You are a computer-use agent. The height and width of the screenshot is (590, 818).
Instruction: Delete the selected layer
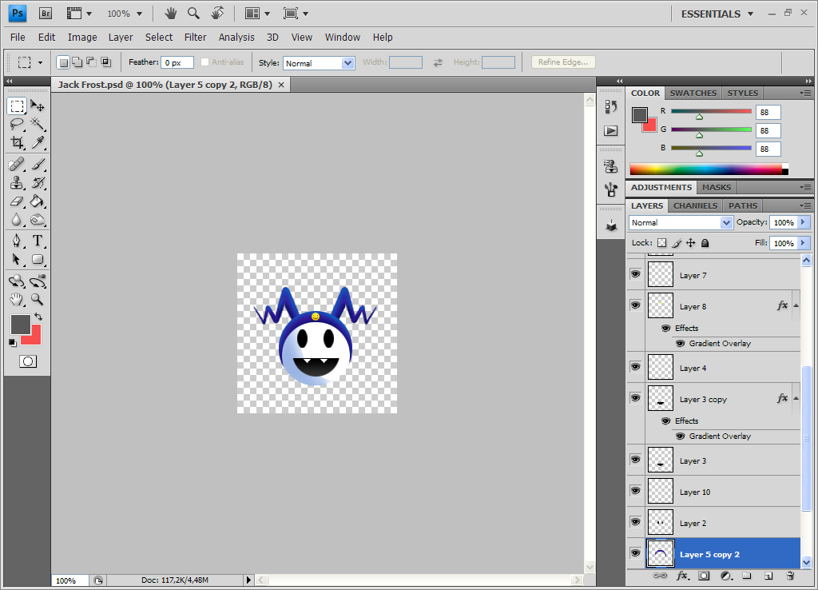(x=790, y=576)
